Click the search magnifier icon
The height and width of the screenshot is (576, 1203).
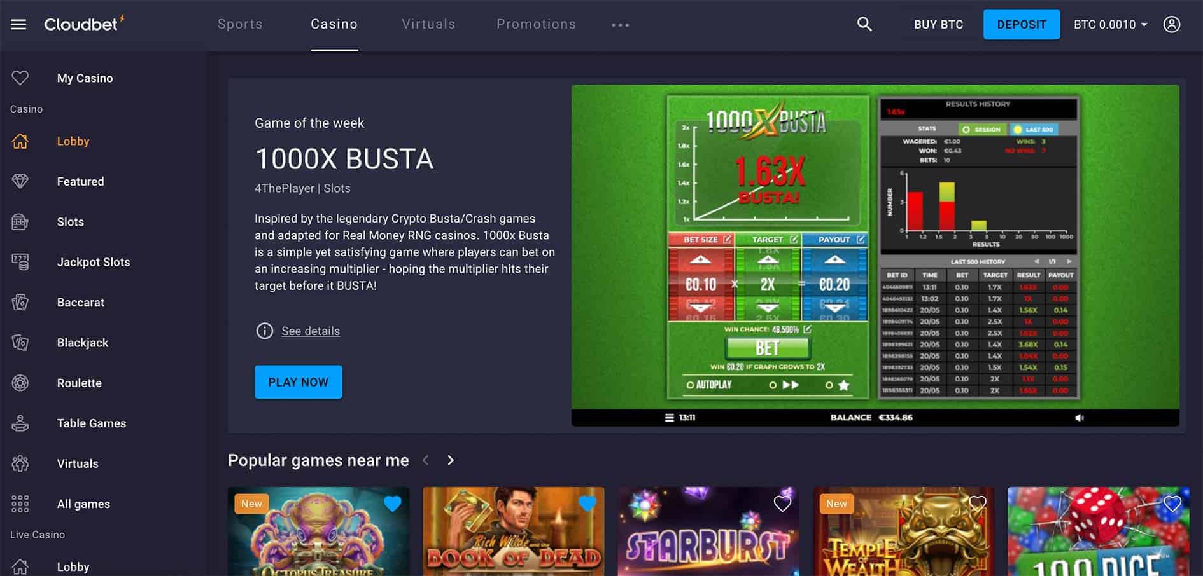864,24
